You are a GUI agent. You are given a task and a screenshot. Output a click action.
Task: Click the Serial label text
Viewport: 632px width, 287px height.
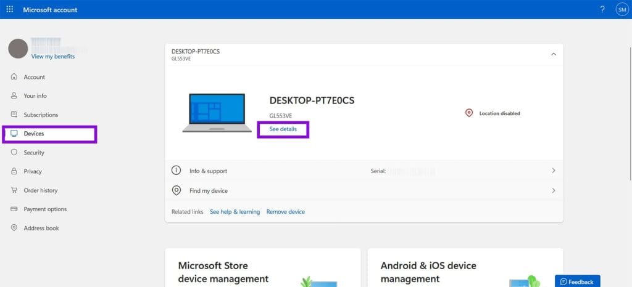[378, 171]
